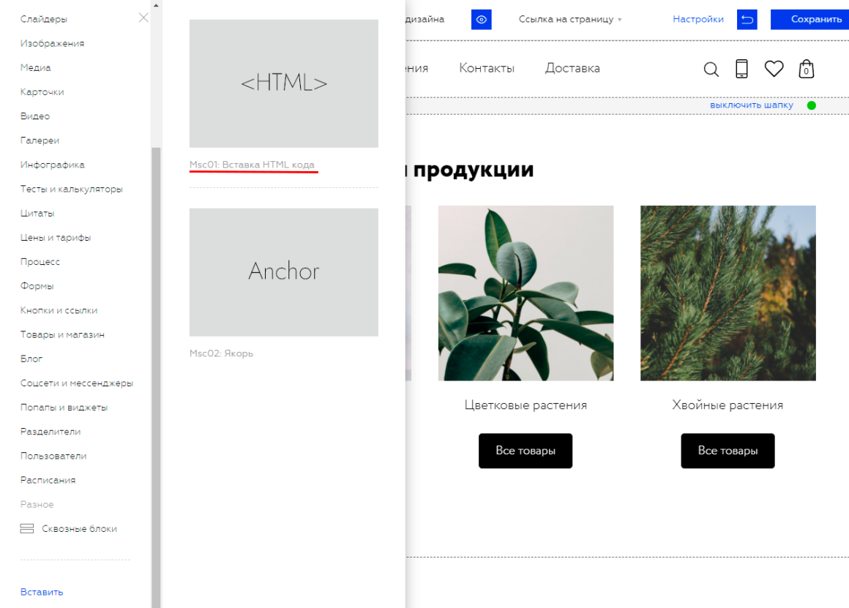
Task: Select the Карточки category
Action: [x=42, y=92]
